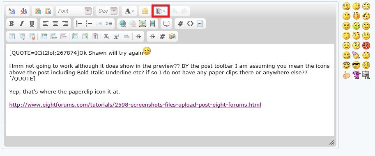
Task: Toggle Superscript X² formatting
Action: 117,36
